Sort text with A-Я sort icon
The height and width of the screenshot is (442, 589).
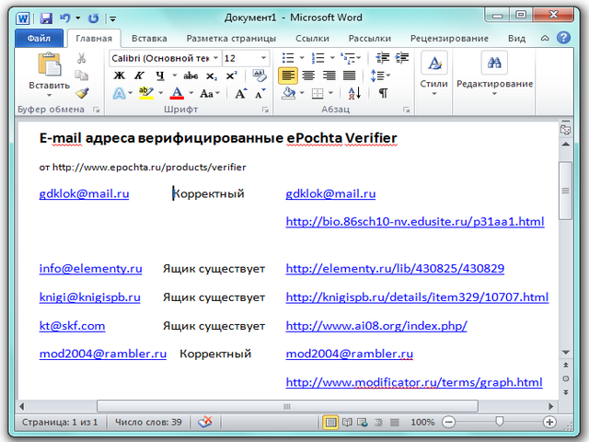354,93
